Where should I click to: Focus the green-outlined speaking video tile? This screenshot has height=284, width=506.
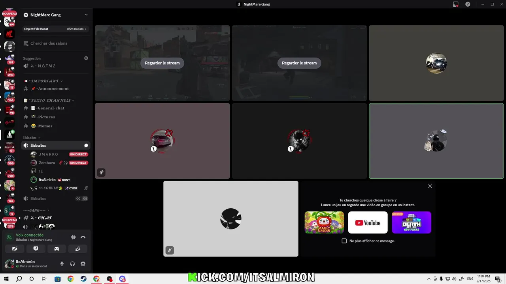pos(436,141)
